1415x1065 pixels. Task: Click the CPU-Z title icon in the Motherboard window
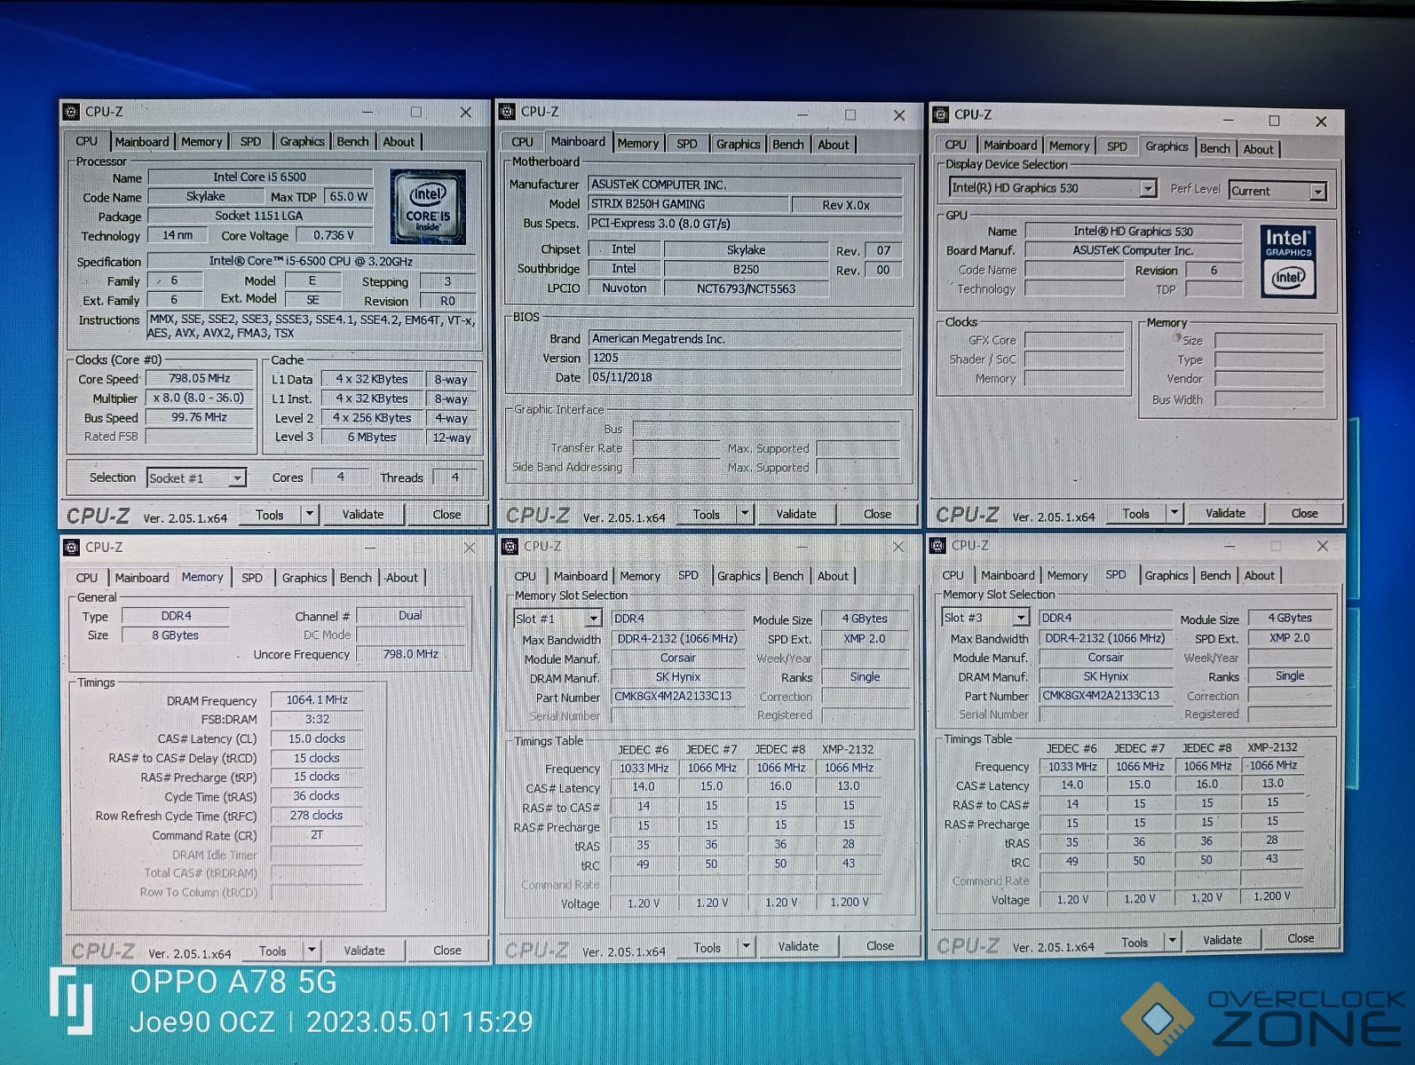pos(507,112)
